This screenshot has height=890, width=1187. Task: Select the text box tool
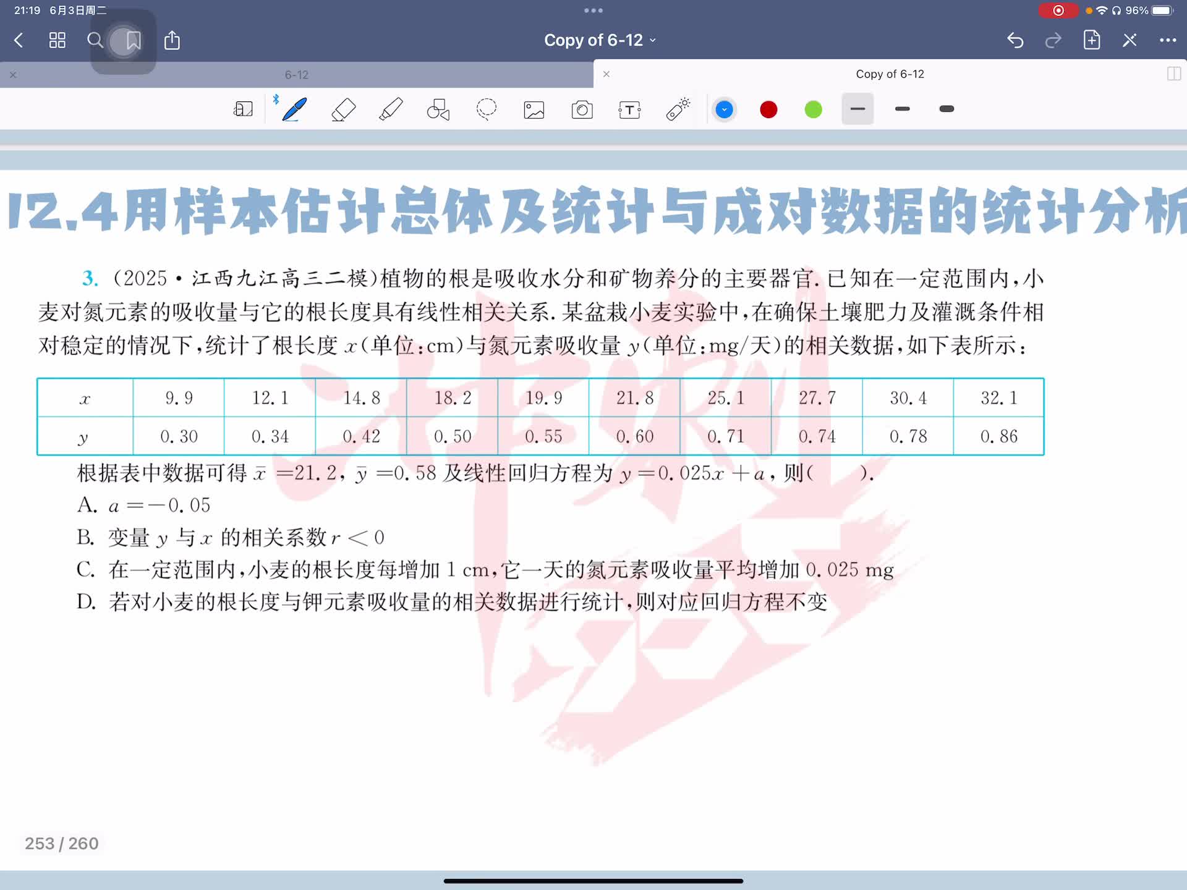[629, 109]
